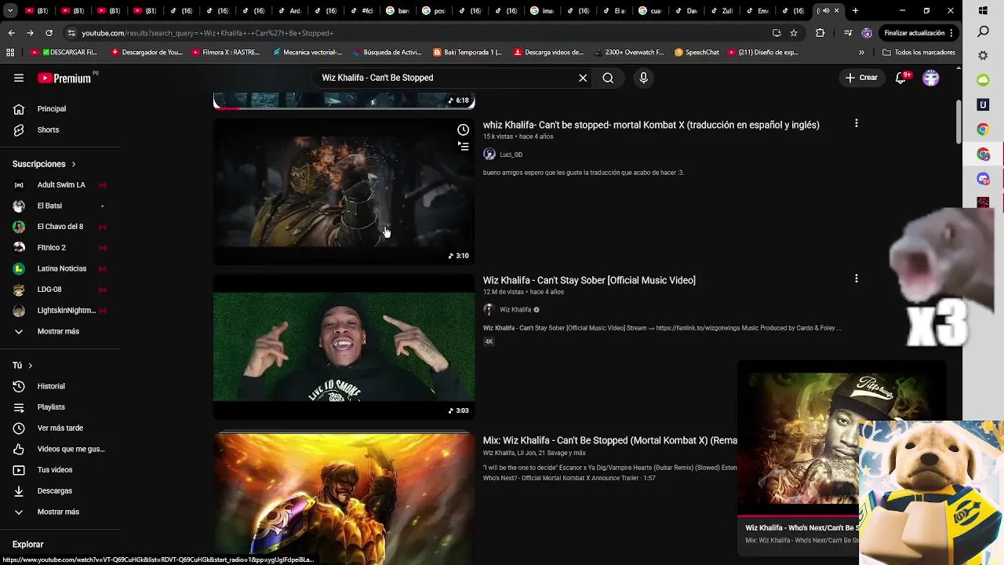The width and height of the screenshot is (1004, 565).
Task: Open the DESCARGAR FIL... bookmark
Action: tap(64, 53)
